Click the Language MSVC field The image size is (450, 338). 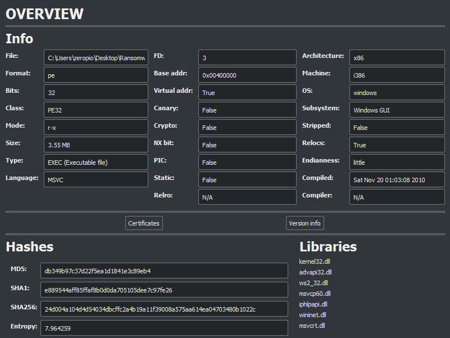coord(96,179)
